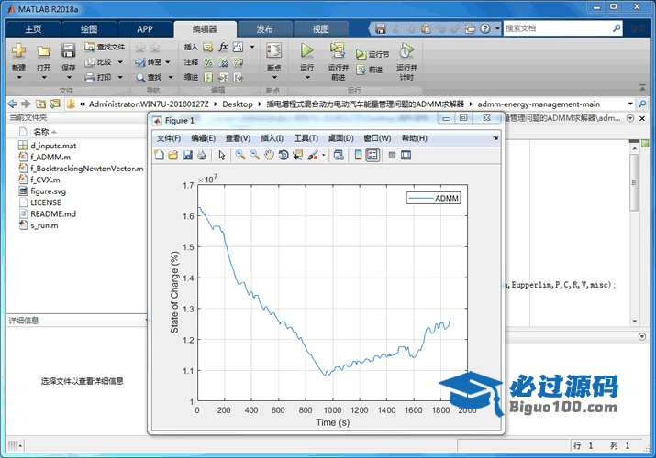Click the uncomment percent-x icon
656x458 pixels.
pos(224,62)
